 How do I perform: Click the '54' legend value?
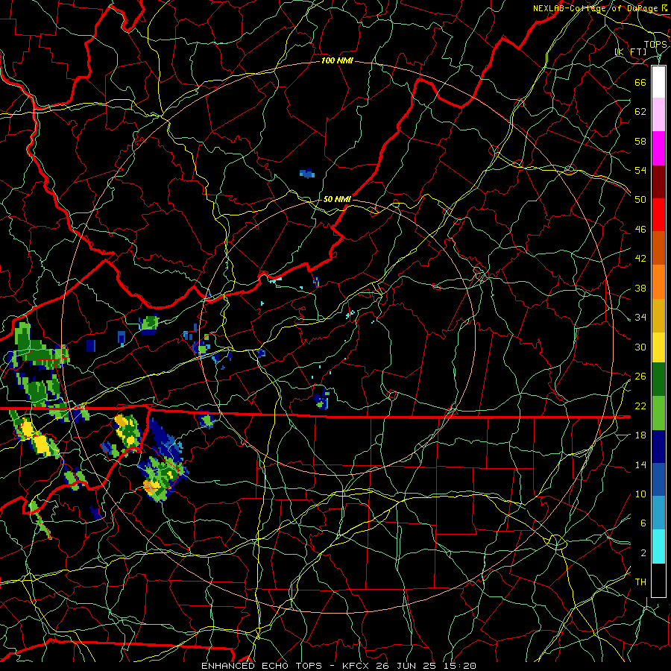(640, 171)
